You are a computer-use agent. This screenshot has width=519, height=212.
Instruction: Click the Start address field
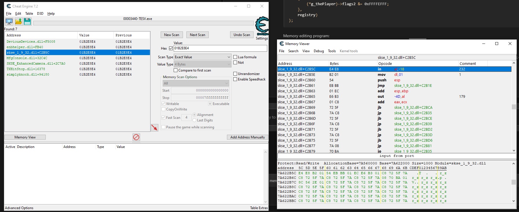coord(200,91)
